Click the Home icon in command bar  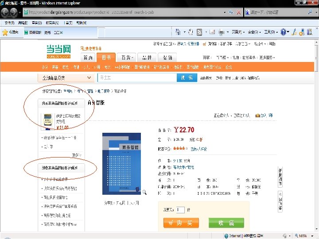[x=178, y=32]
